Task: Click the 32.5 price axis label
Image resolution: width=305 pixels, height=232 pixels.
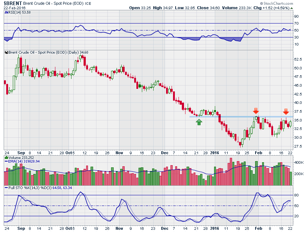Action: point(298,129)
